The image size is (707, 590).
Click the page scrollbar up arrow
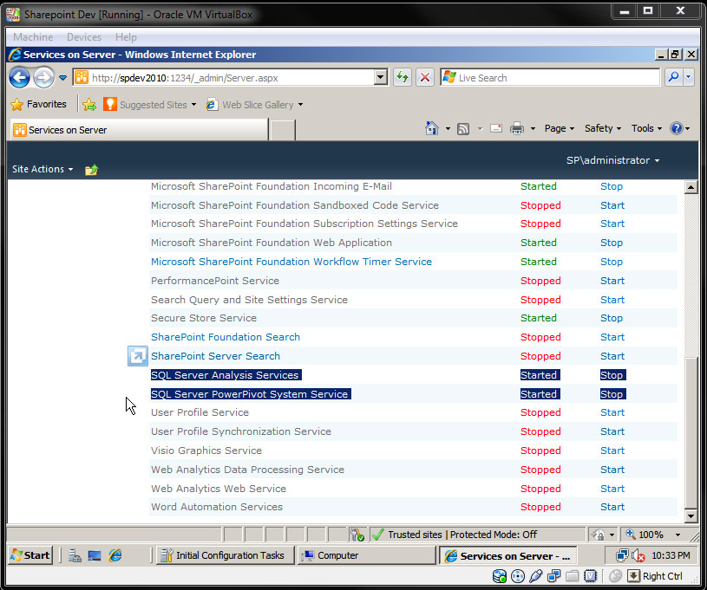click(x=691, y=186)
